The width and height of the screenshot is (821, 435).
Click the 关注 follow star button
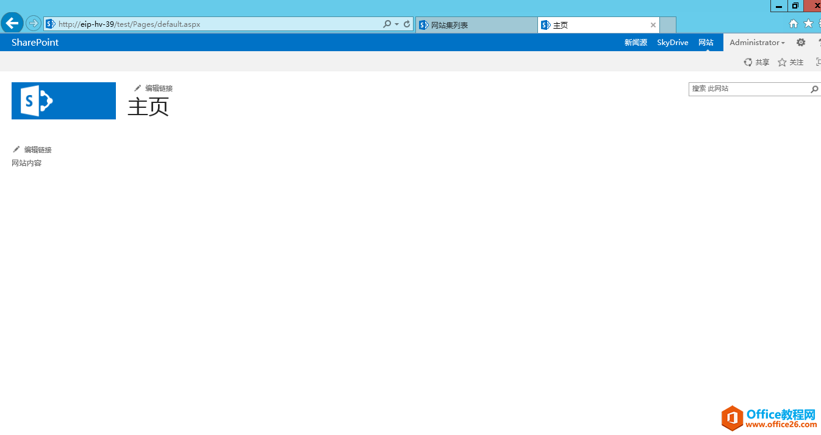(x=791, y=62)
